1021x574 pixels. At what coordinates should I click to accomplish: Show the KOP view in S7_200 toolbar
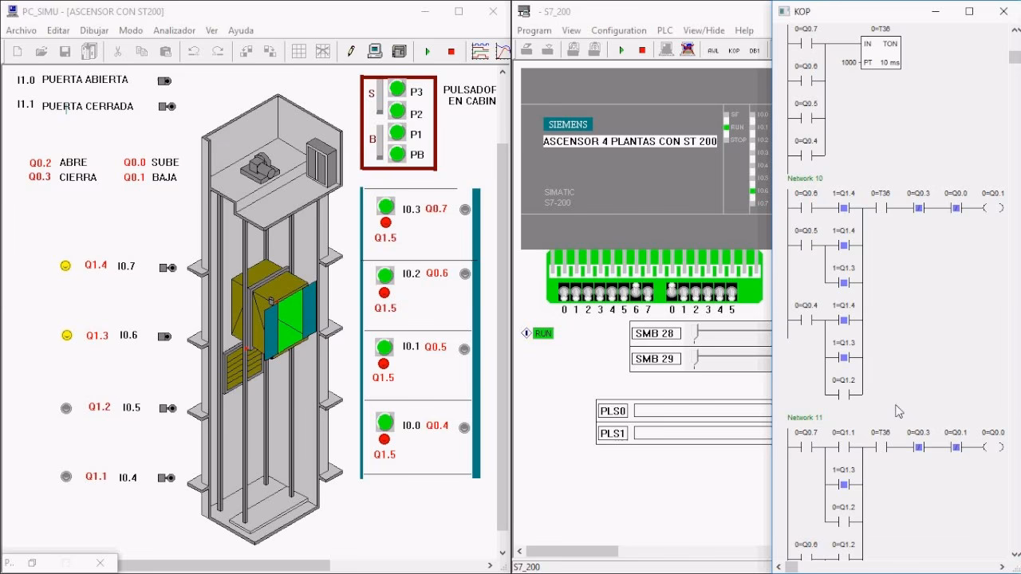click(x=734, y=50)
